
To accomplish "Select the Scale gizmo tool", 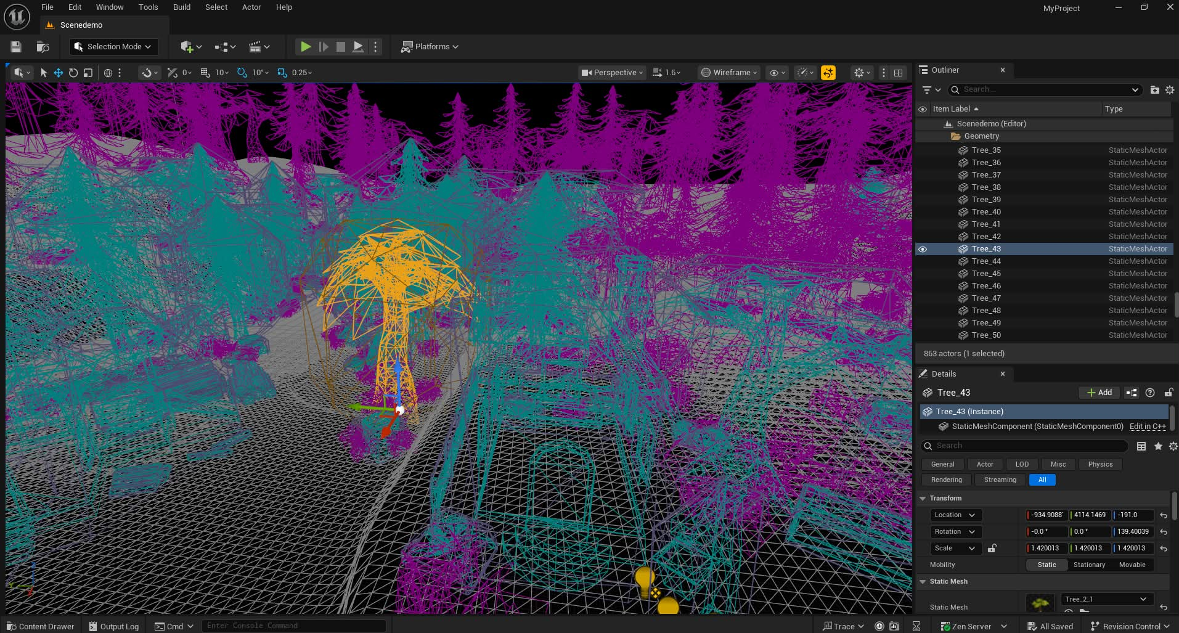I will (88, 73).
